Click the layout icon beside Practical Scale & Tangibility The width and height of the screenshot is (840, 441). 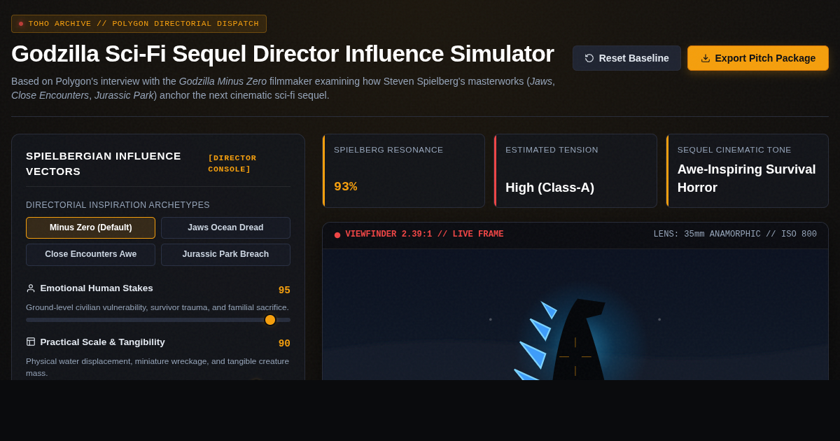click(x=31, y=342)
